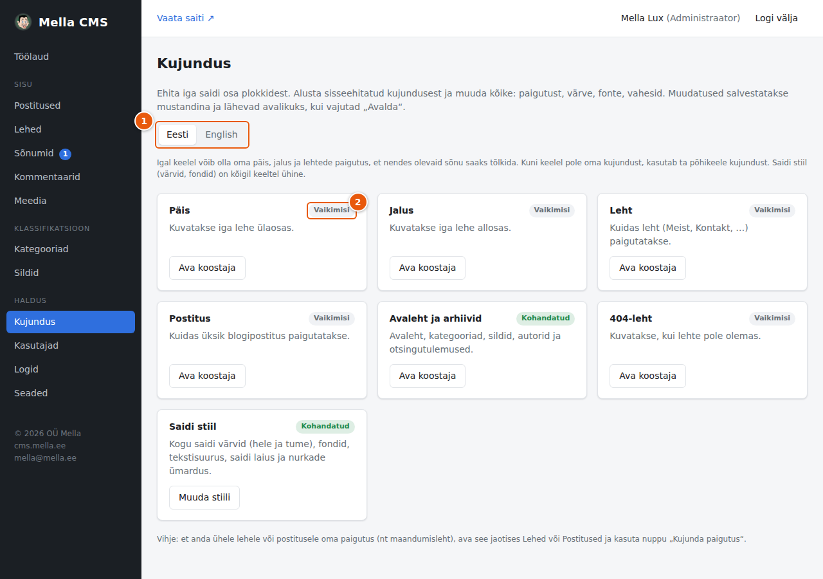Image resolution: width=823 pixels, height=579 pixels.
Task: Switch to the Eesti language tab
Action: pyautogui.click(x=177, y=134)
